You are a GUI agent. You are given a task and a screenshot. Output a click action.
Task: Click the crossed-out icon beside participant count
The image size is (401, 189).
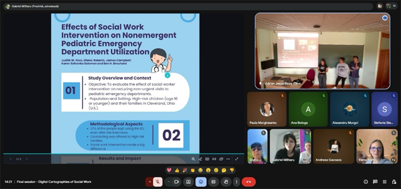[x=380, y=6]
